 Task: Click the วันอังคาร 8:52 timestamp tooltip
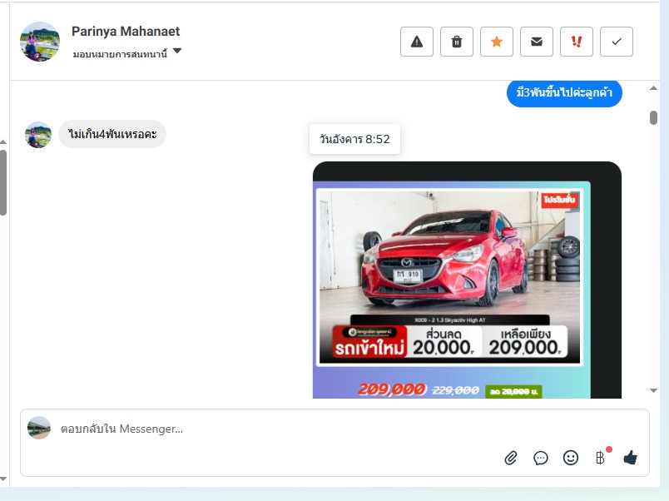click(354, 139)
